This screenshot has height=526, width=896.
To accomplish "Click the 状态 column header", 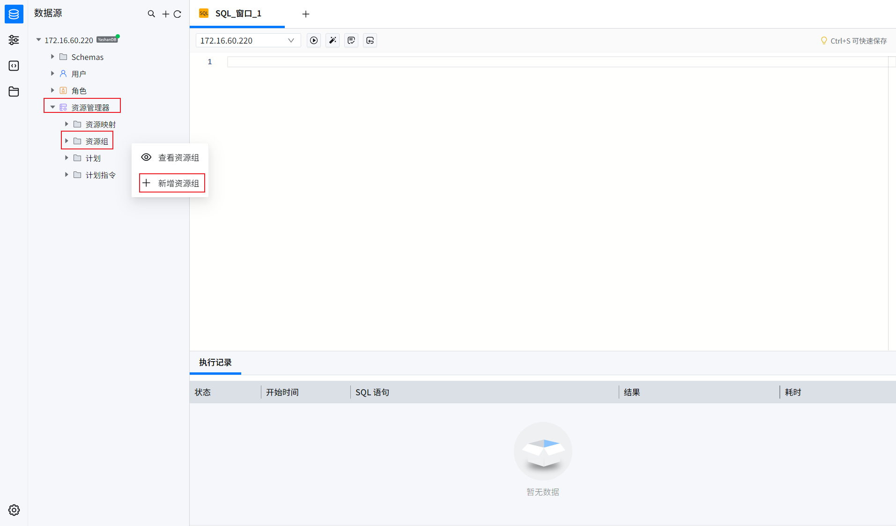I will [x=225, y=392].
